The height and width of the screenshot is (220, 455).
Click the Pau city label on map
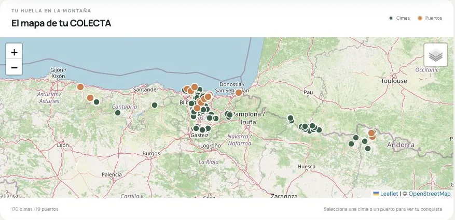(x=308, y=92)
